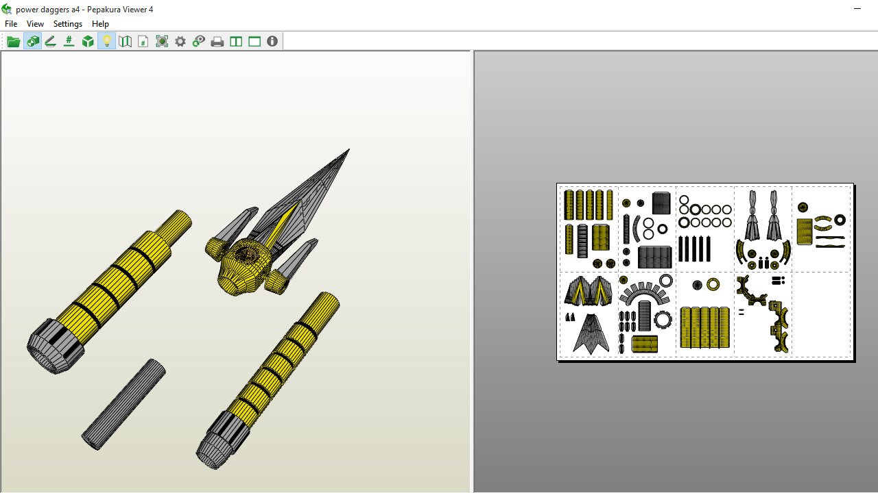
Task: Click the single window layout button
Action: (x=254, y=40)
